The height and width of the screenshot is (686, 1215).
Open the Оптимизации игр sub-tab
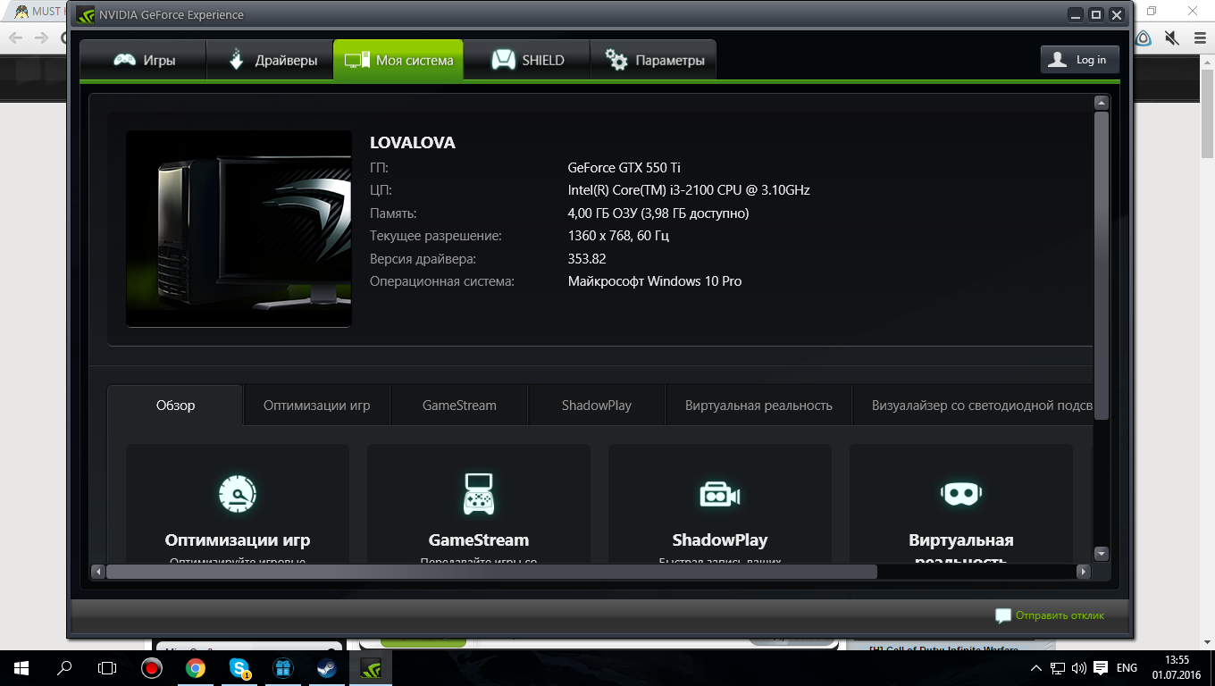pyautogui.click(x=316, y=406)
